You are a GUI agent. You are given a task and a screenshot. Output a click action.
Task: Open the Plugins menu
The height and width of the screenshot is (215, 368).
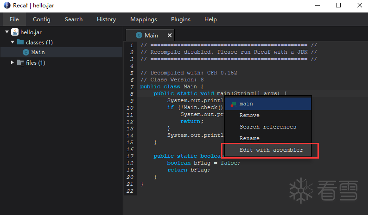tap(180, 19)
